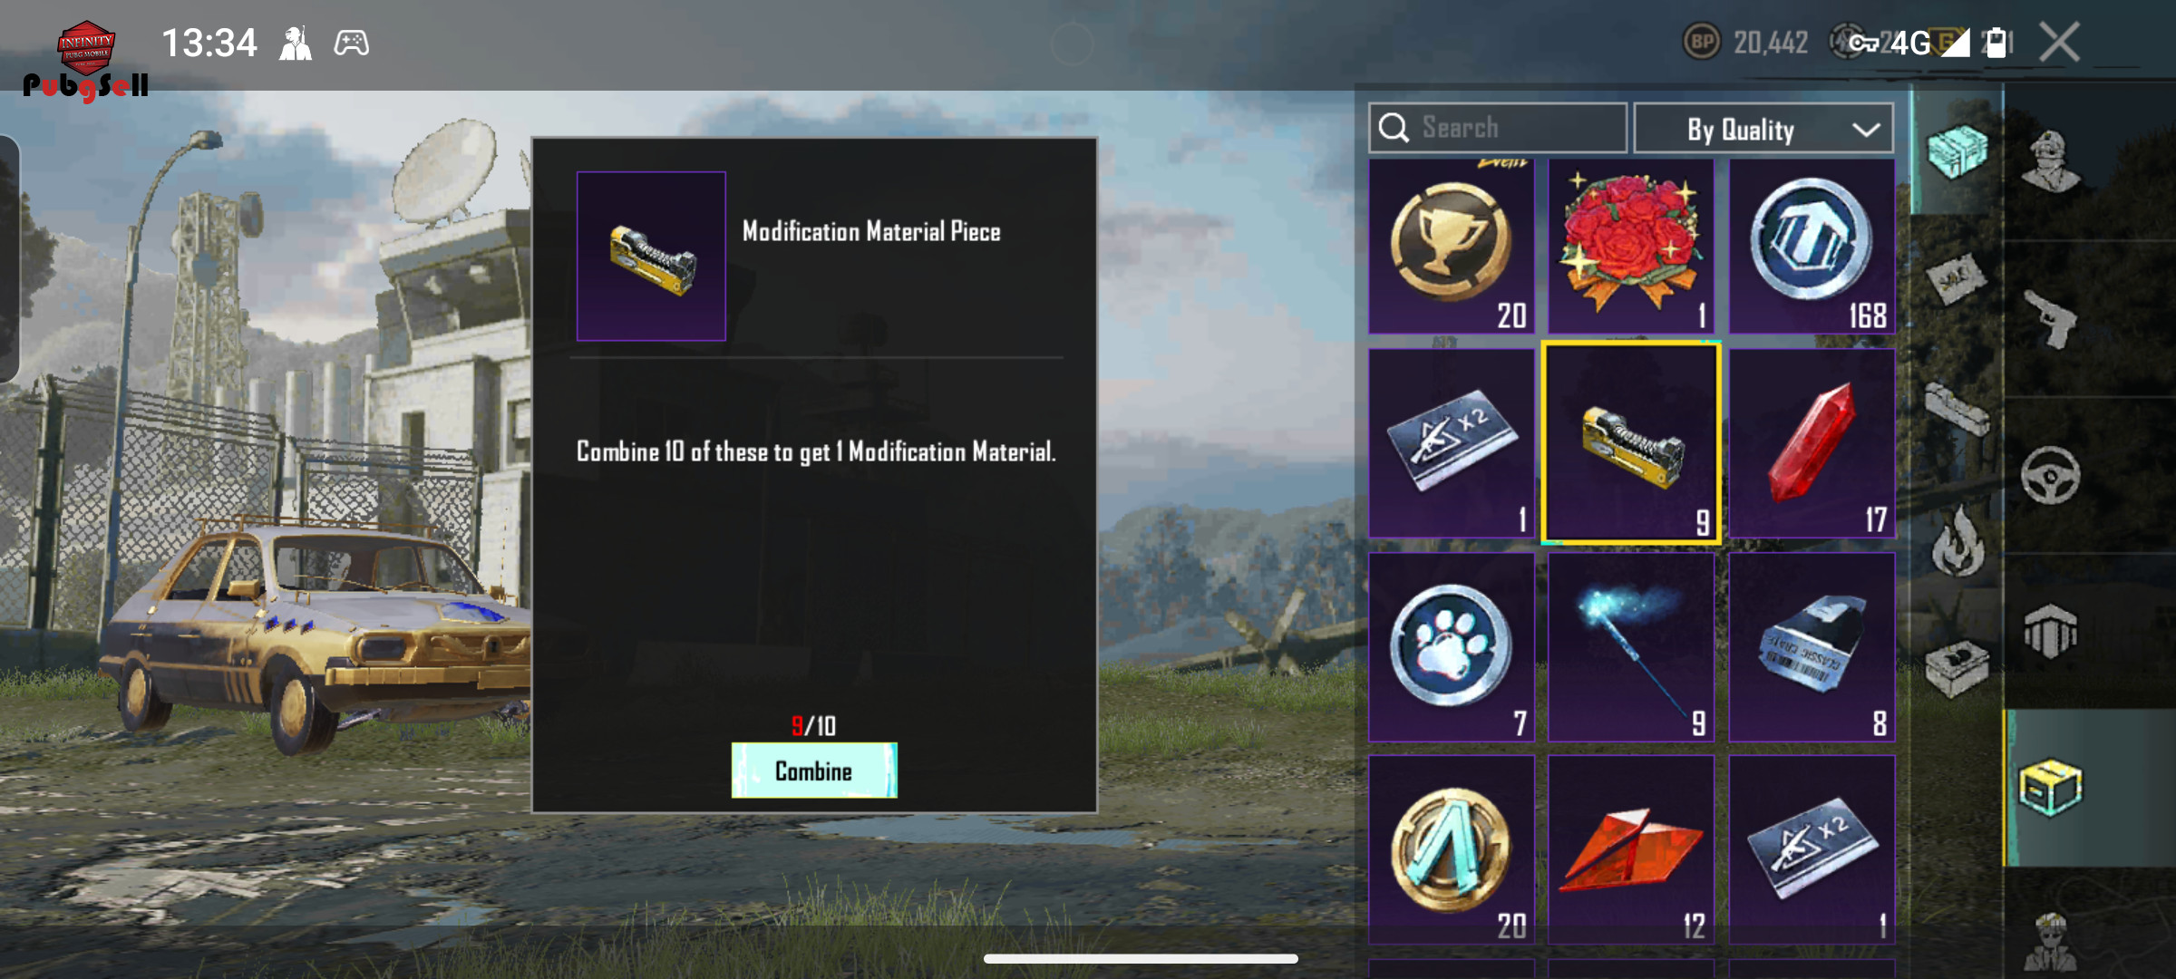Select the classic crate coupon item
Screen dimensions: 2176x979
pyautogui.click(x=1812, y=647)
